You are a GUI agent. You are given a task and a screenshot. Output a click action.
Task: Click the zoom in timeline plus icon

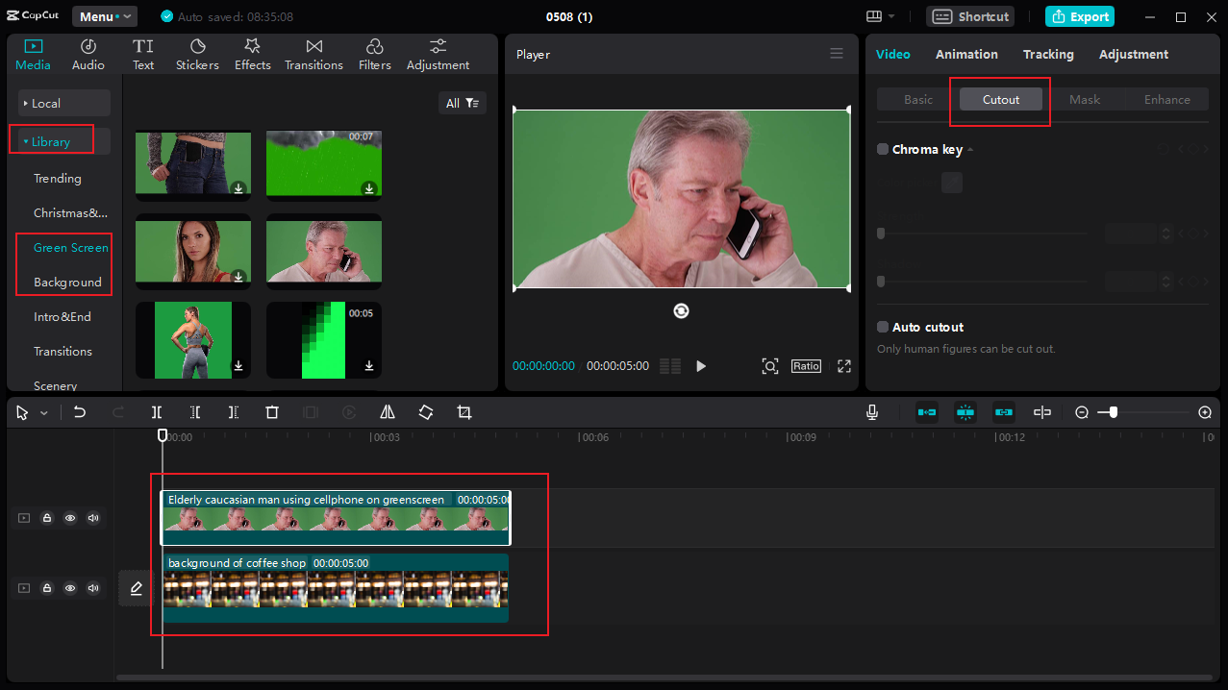(1205, 412)
